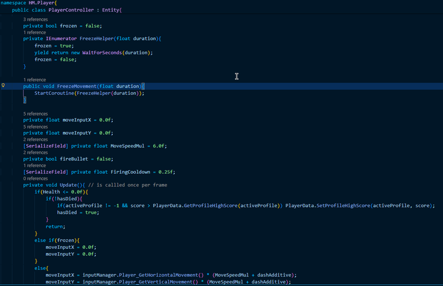Click the 'if(!hasDied){' condition
Image resolution: width=443 pixels, height=286 pixels.
pyautogui.click(x=64, y=199)
